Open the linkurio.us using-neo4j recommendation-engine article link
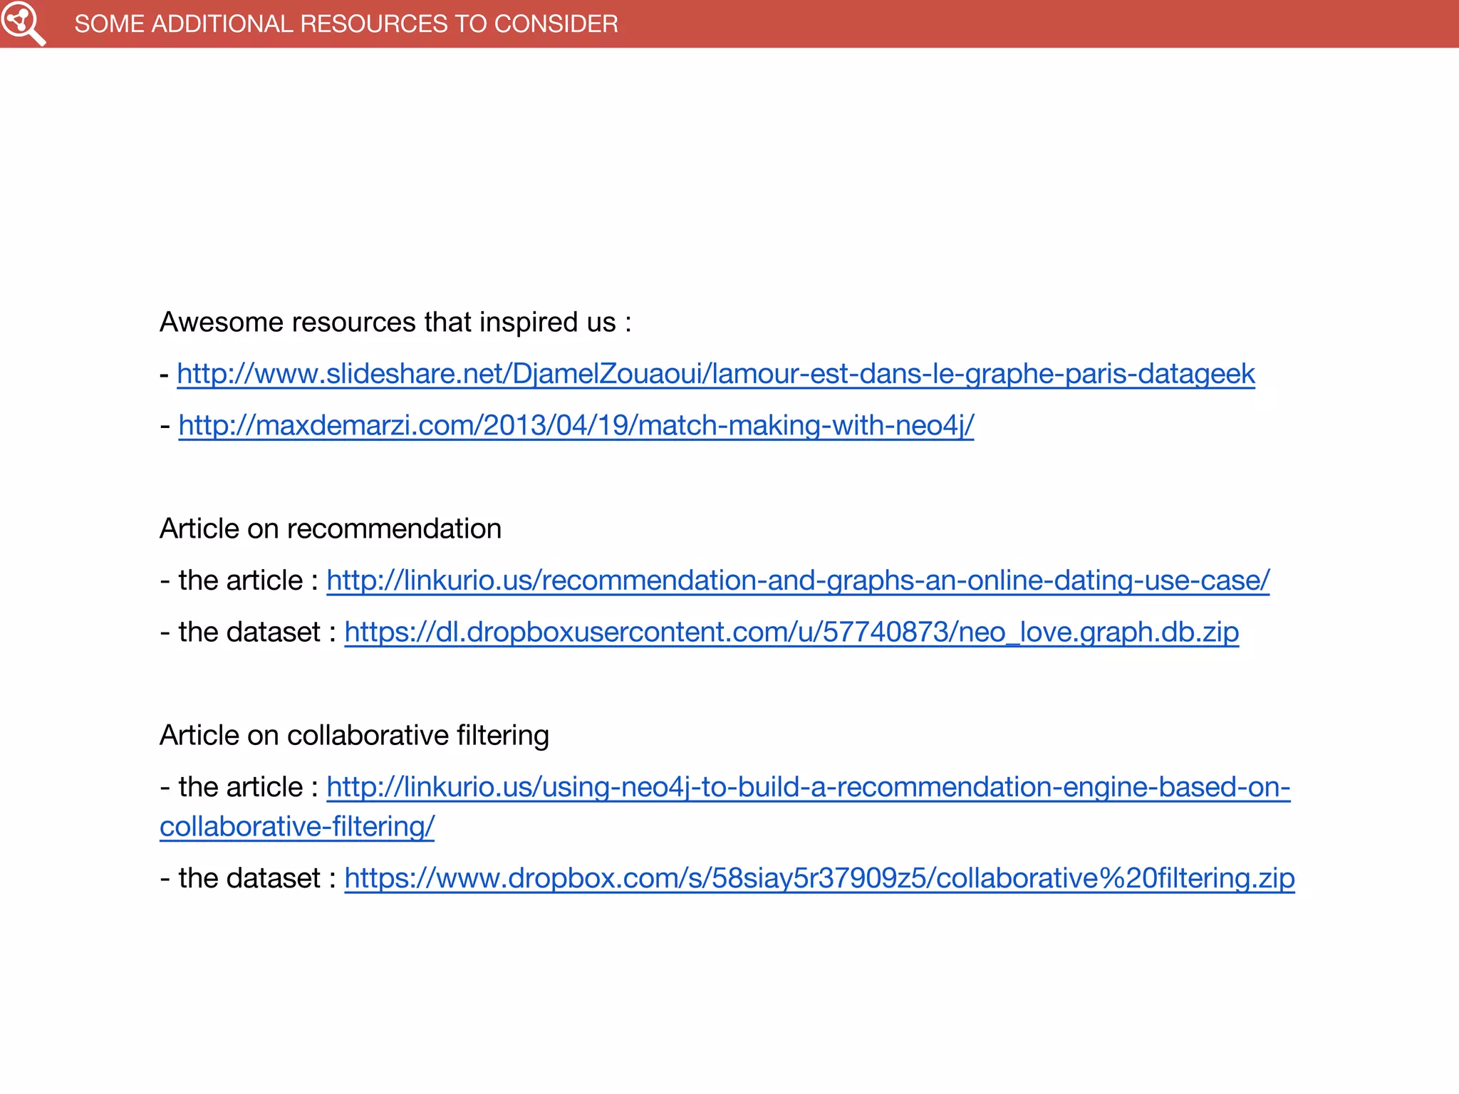The height and width of the screenshot is (1094, 1459). point(808,787)
